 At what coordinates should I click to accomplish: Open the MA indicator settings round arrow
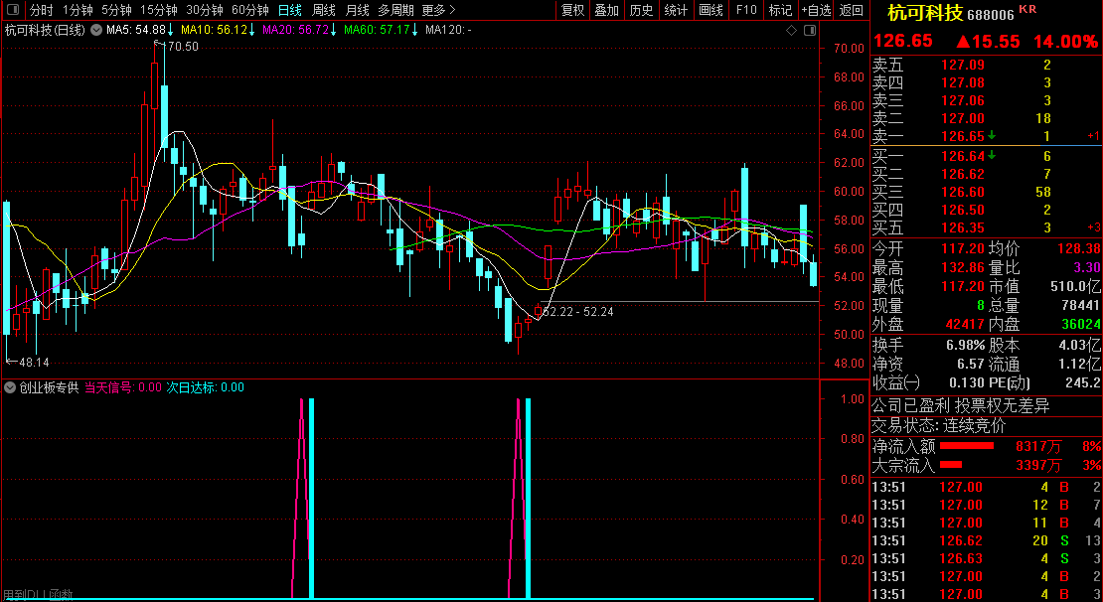(96, 30)
